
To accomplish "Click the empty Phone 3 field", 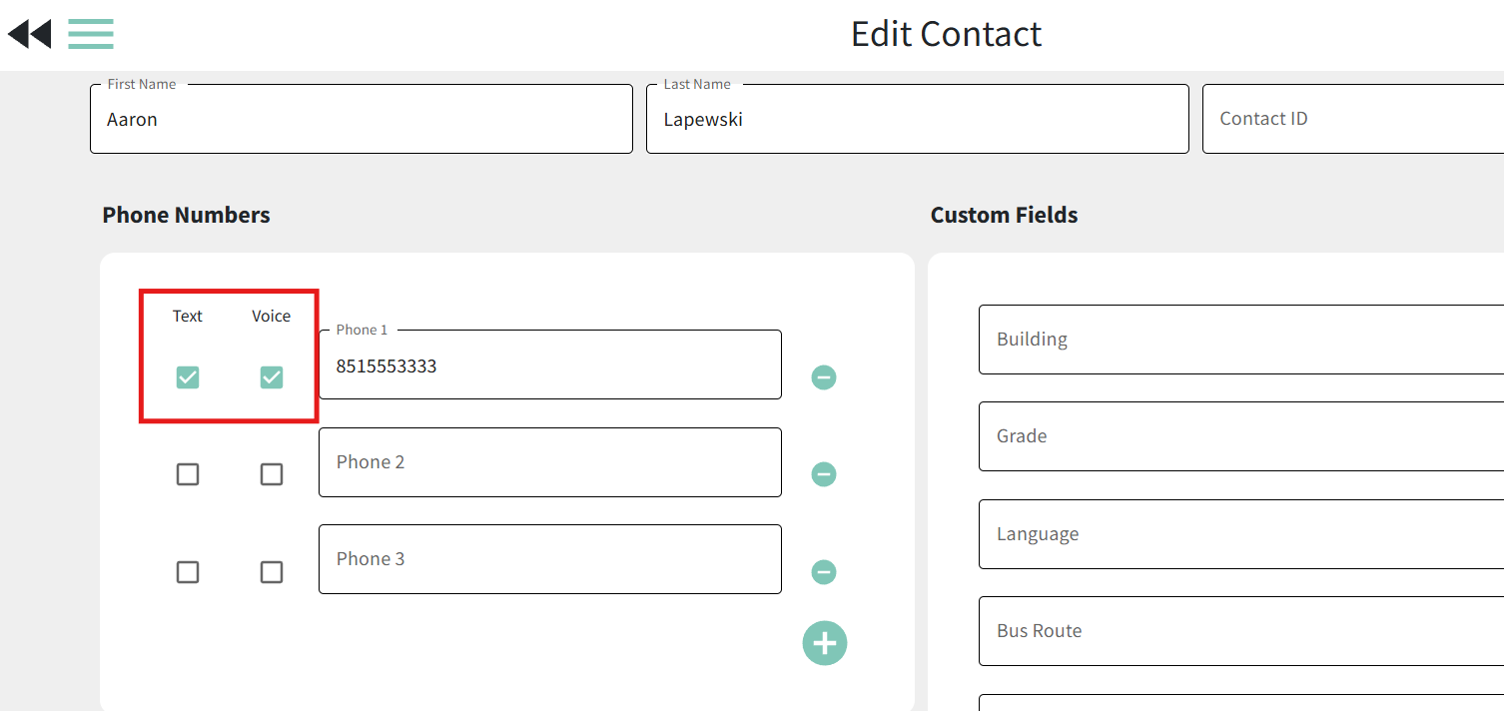I will 549,559.
